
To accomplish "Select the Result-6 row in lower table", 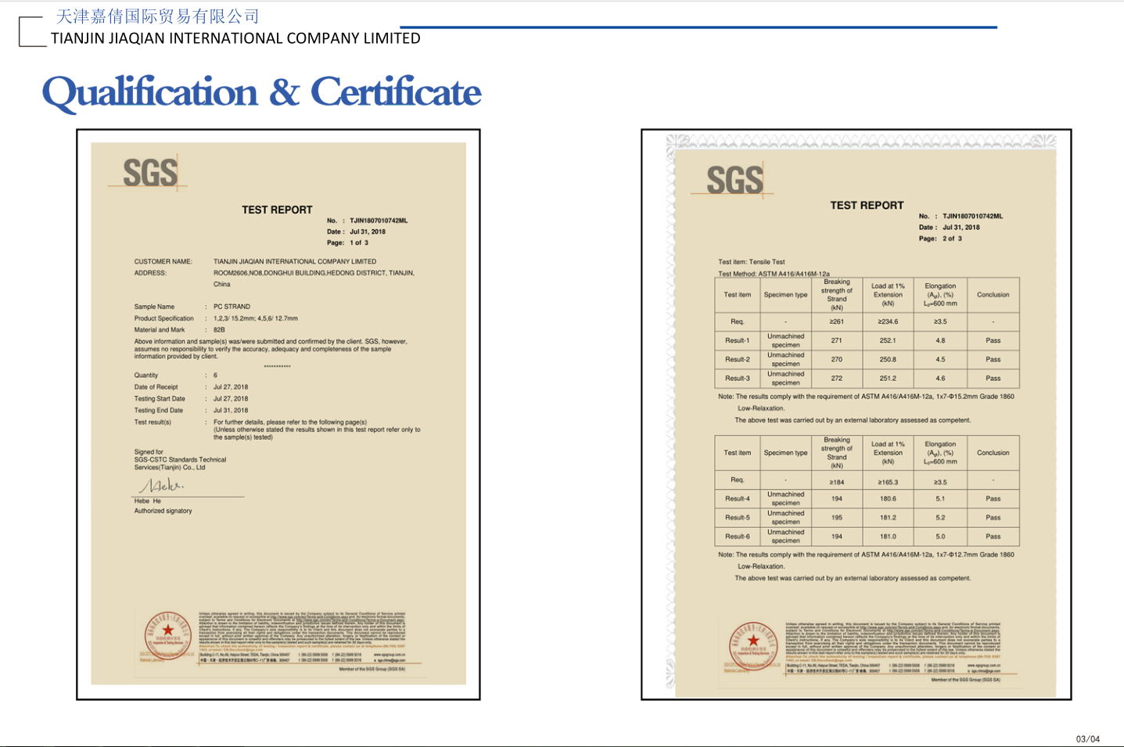I will click(x=867, y=537).
